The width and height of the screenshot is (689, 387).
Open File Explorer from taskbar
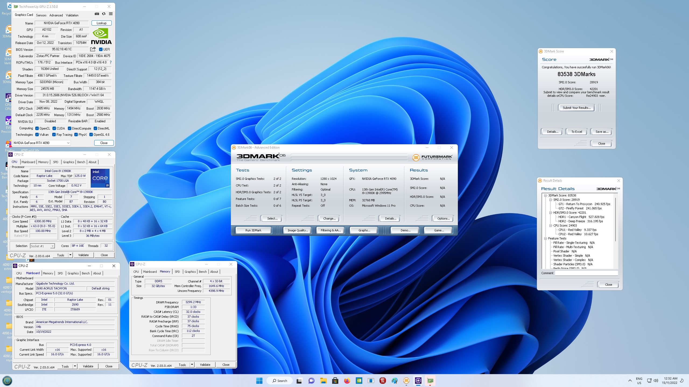click(323, 381)
